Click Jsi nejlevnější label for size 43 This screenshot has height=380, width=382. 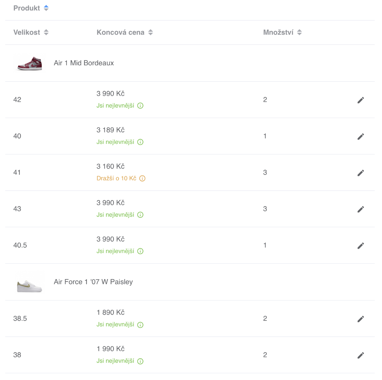(x=115, y=215)
